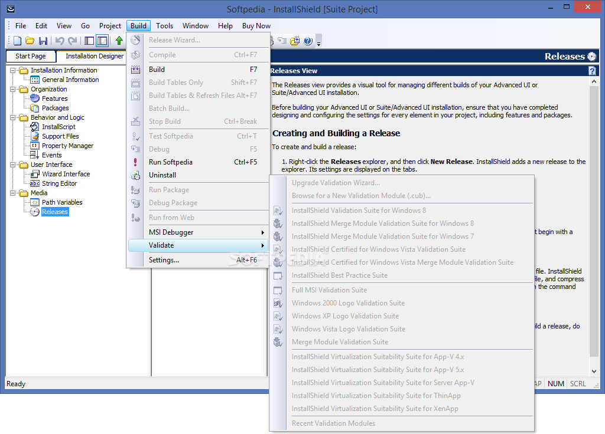The width and height of the screenshot is (605, 434).
Task: Click the Property Manager icon in tree
Action: click(35, 146)
